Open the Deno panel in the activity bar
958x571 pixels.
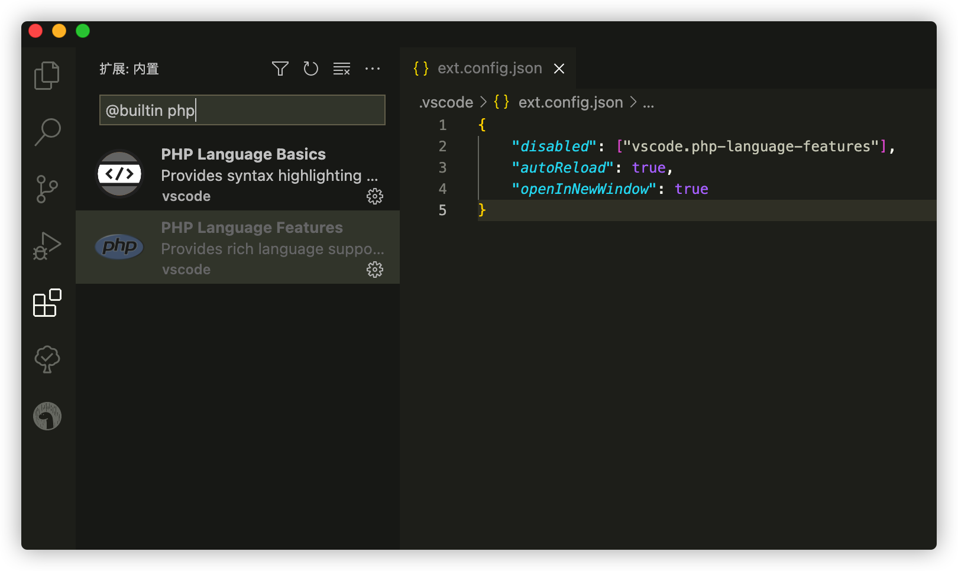coord(47,416)
